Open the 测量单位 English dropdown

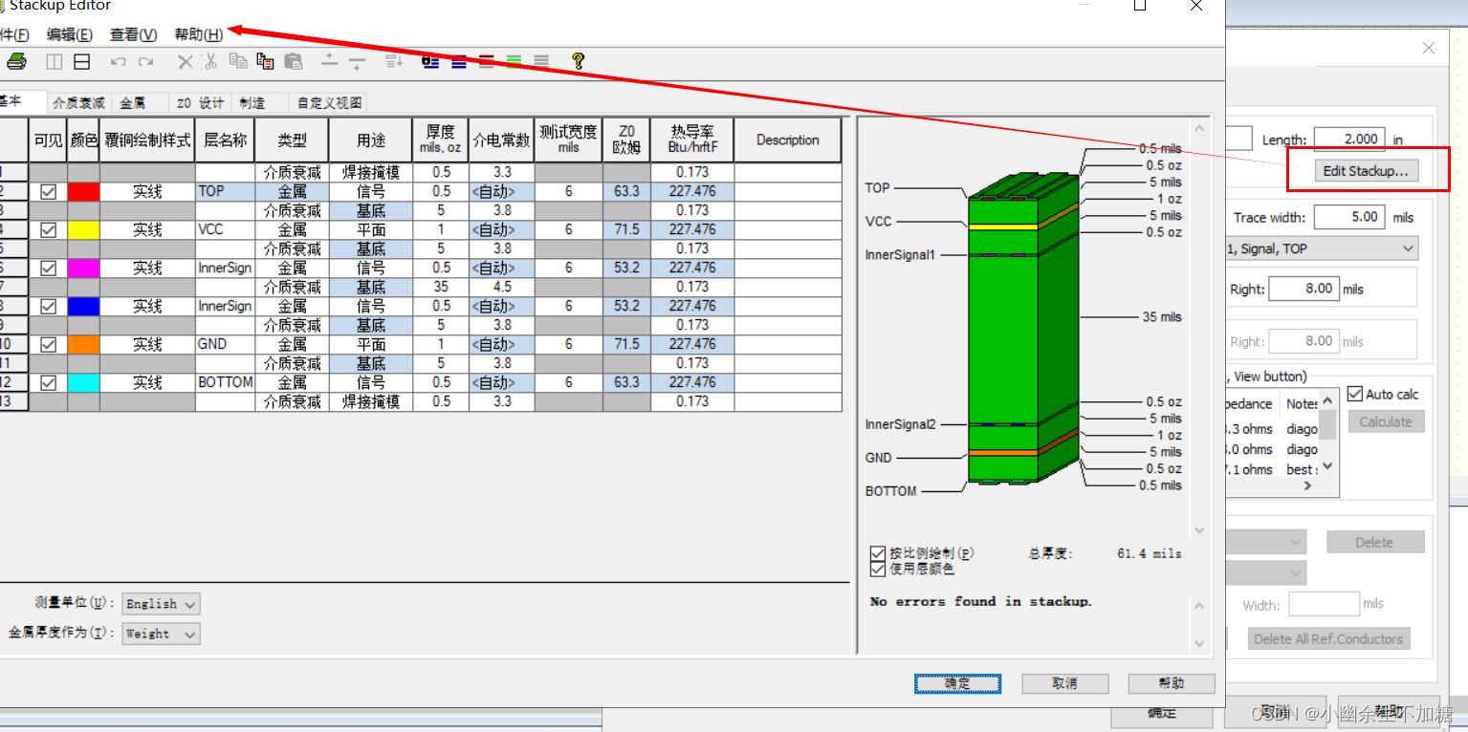(x=161, y=604)
